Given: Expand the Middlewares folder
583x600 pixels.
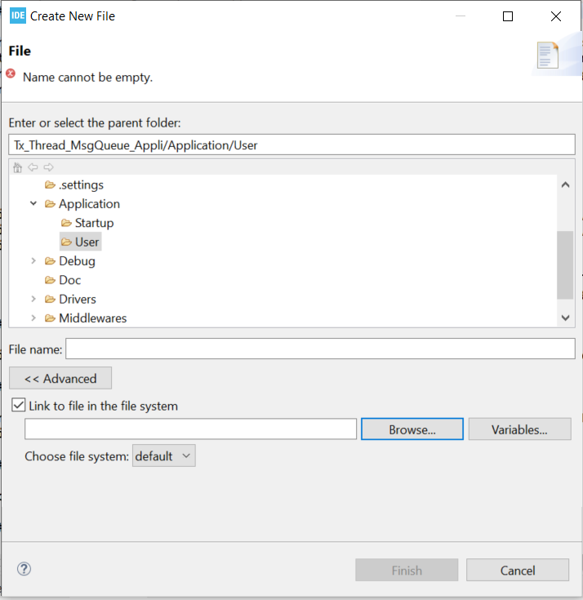Looking at the screenshot, I should coord(33,318).
